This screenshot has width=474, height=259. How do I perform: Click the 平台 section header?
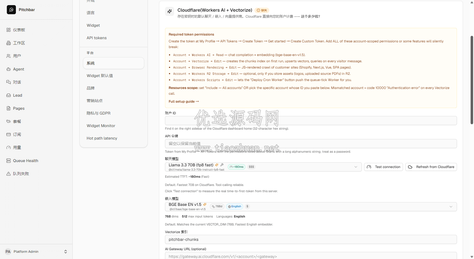pyautogui.click(x=90, y=53)
